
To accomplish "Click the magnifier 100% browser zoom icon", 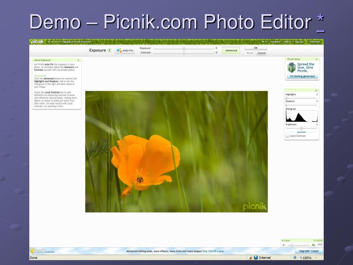I will point(301,257).
